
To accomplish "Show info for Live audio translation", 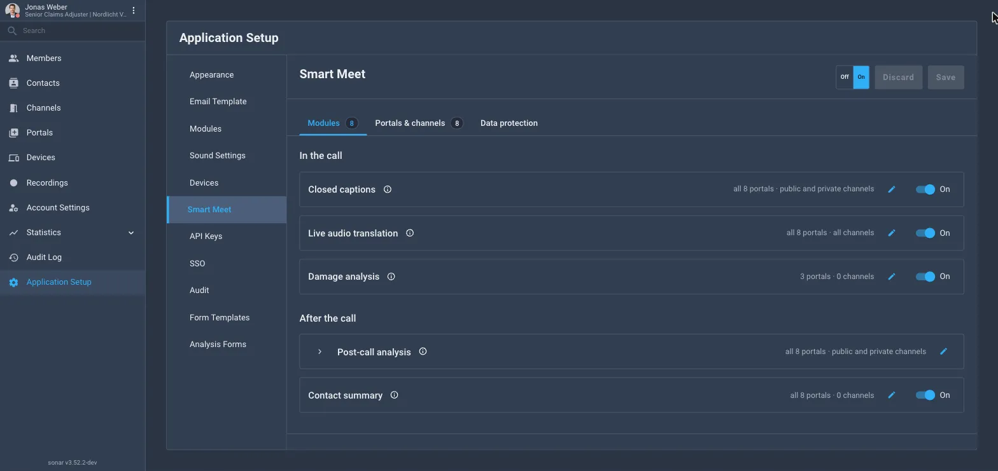I will tap(410, 233).
